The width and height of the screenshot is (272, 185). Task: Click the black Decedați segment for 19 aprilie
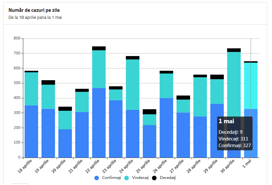[48, 82]
